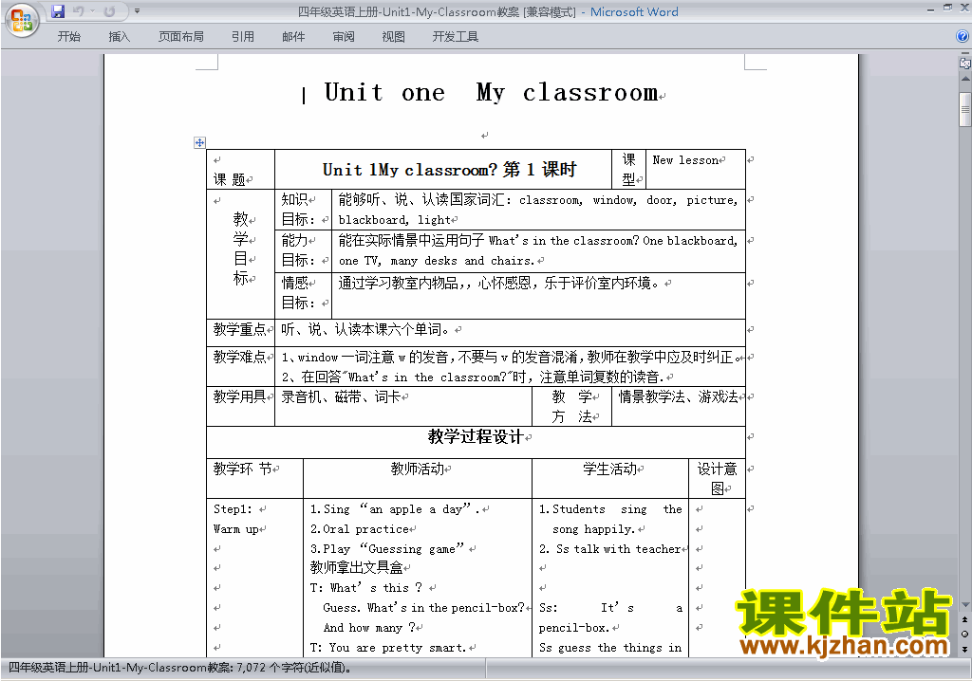972x681 pixels.
Task: Click the Redo icon in Quick Access
Action: (110, 11)
